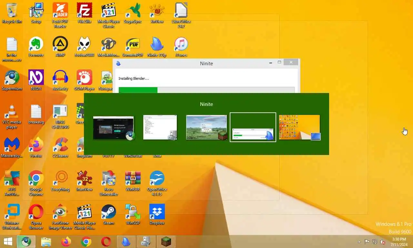Viewport: 413px width, 248px height.
Task: Select the FastStone Image Viewer icon
Action: click(x=60, y=217)
